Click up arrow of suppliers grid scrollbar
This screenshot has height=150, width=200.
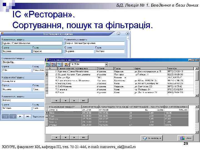(x=197, y=68)
